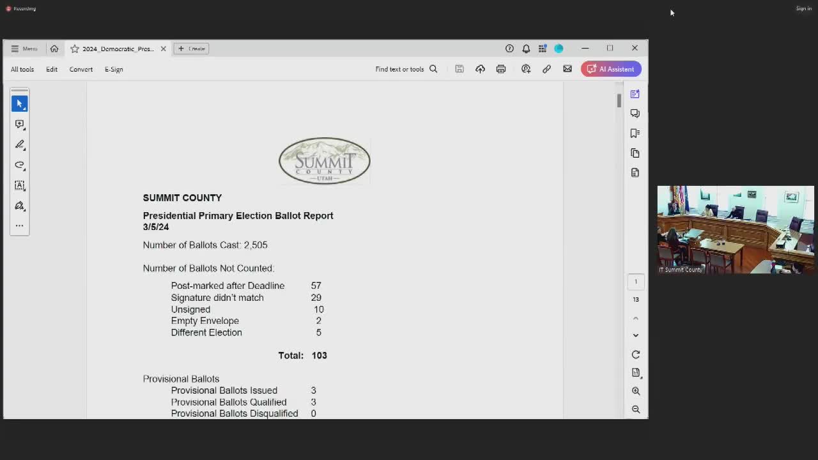
Task: Click the page number field showing 1
Action: pyautogui.click(x=635, y=281)
